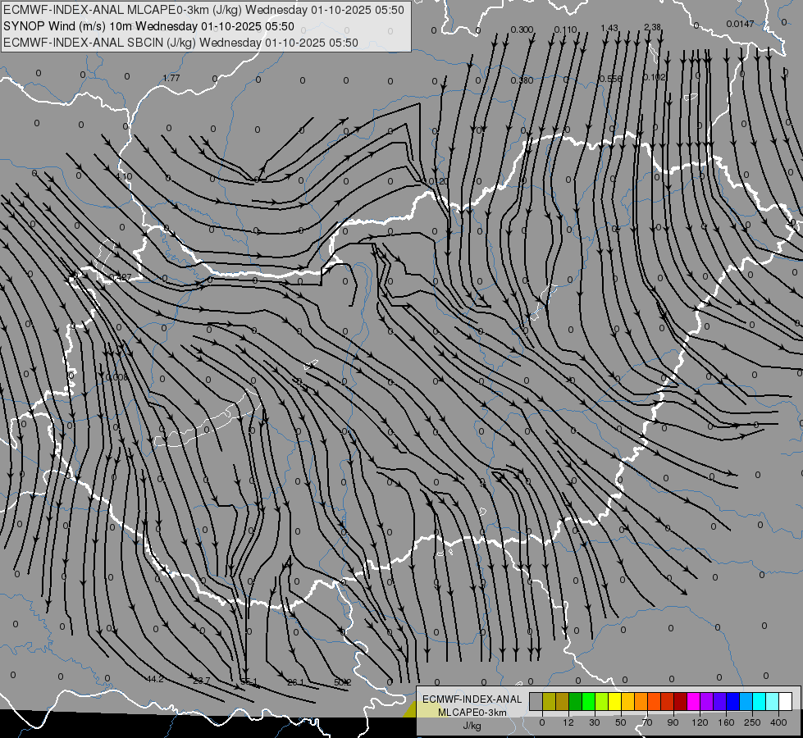
Task: Click the map value '26.1'
Action: click(x=295, y=682)
